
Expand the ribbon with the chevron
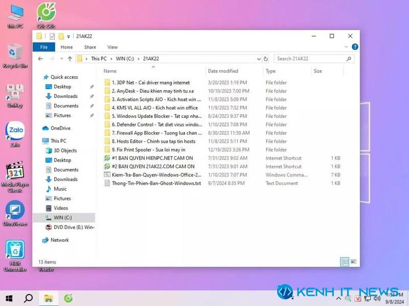tap(346, 47)
